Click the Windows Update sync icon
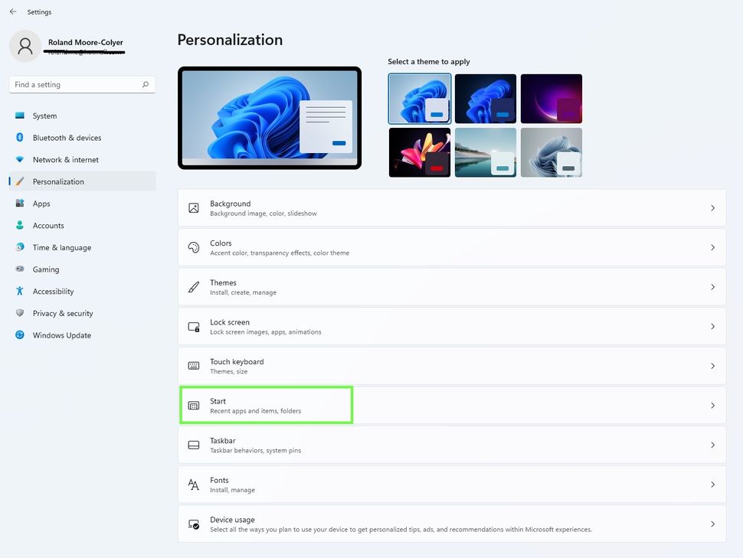Viewport: 743px width, 558px height. (x=20, y=335)
